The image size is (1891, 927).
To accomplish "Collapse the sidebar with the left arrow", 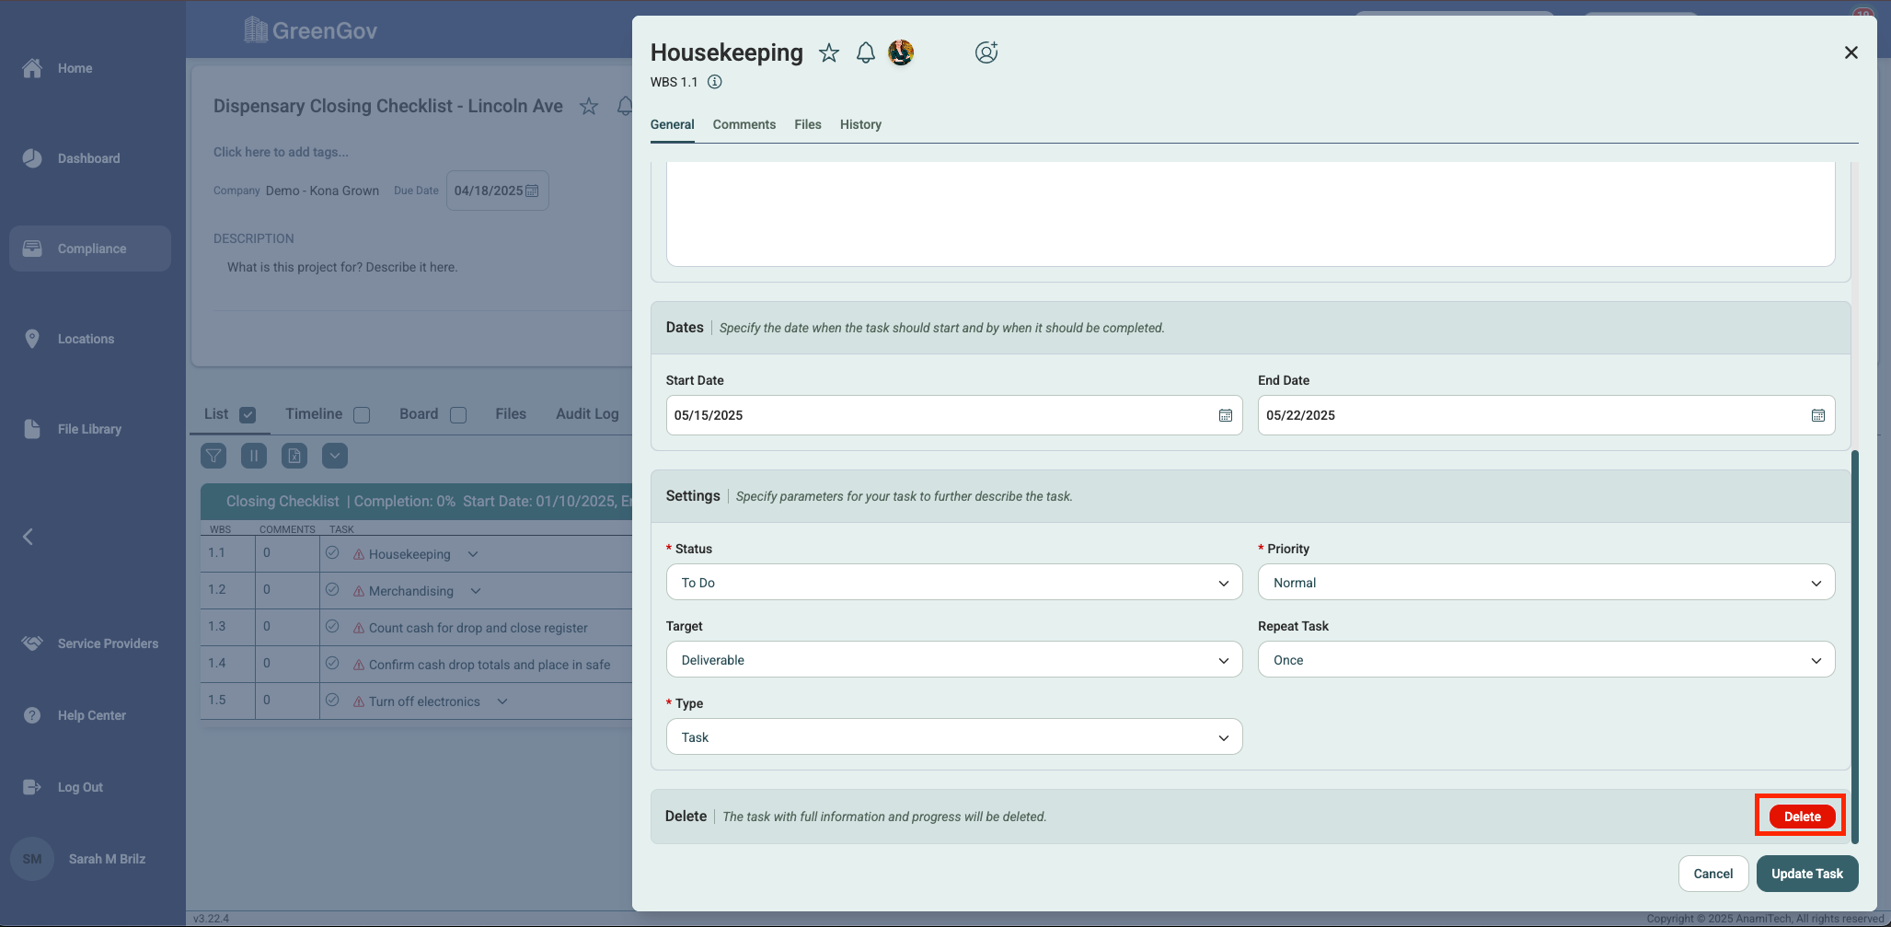I will (28, 537).
